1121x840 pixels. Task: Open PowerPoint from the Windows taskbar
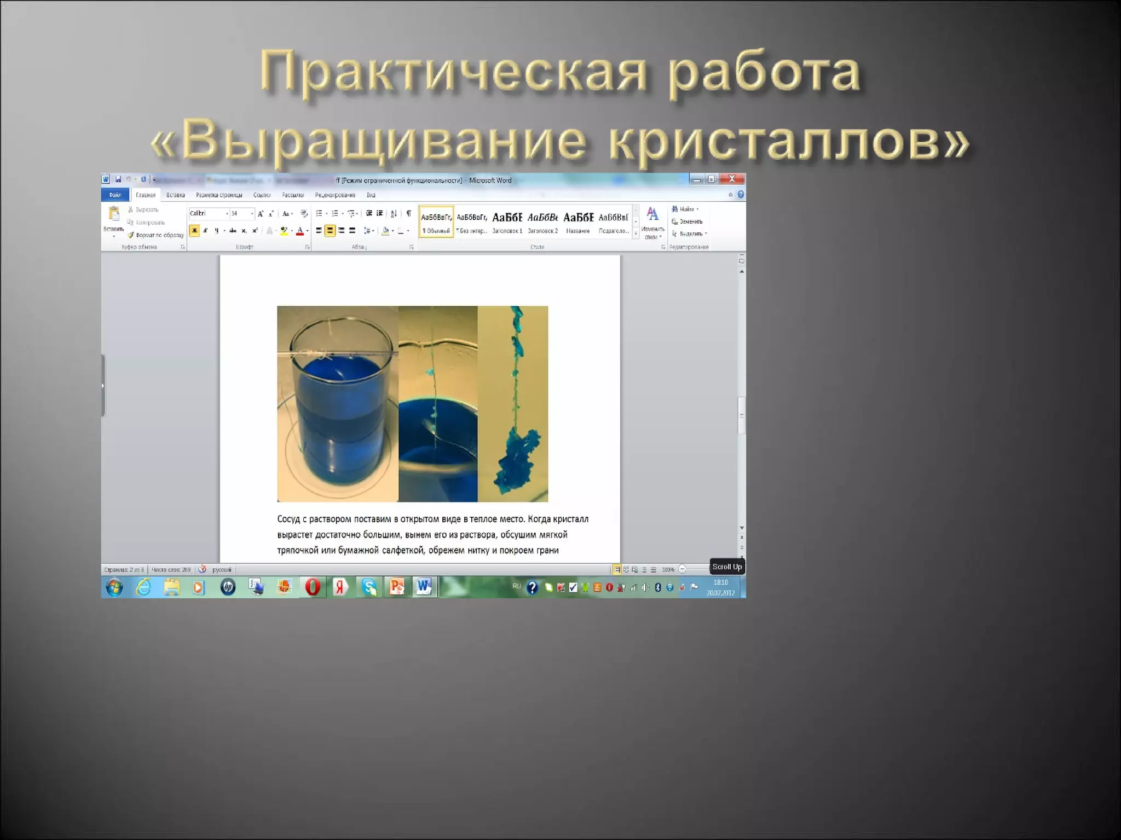[396, 587]
